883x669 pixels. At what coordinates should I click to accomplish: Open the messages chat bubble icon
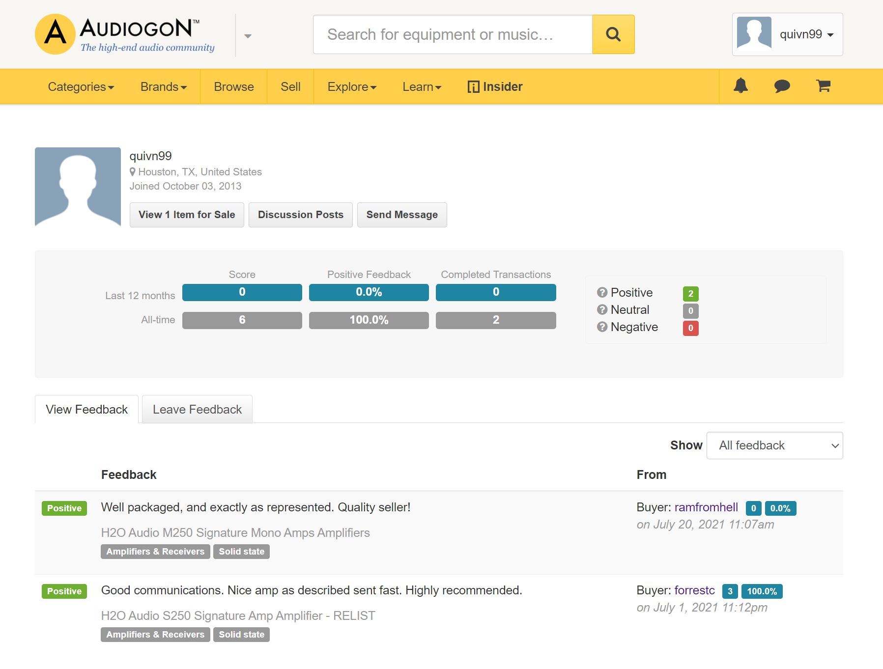pos(782,86)
